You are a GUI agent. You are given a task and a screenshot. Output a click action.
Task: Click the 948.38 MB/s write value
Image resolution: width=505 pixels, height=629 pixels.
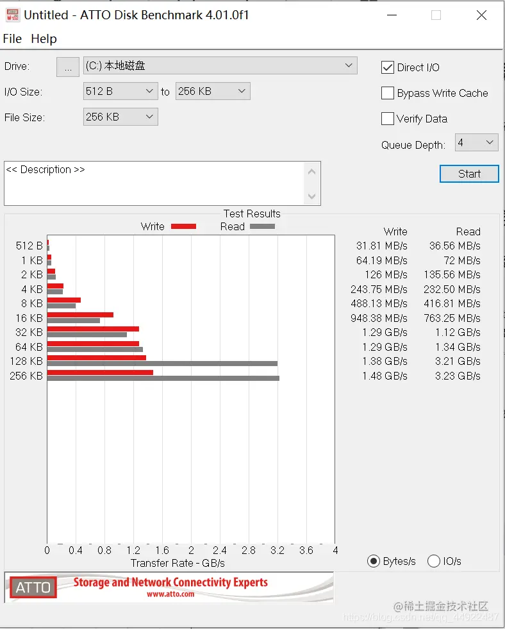click(x=379, y=318)
